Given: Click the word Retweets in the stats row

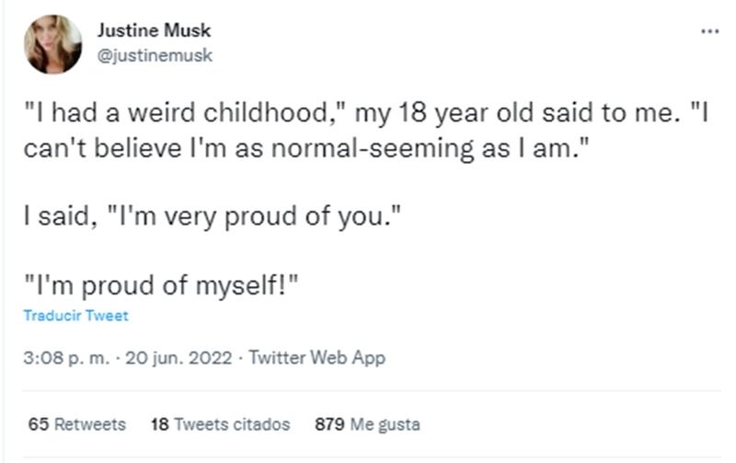Looking at the screenshot, I should [x=90, y=424].
